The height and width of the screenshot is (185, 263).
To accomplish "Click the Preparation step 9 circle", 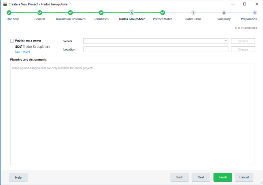I will click(x=255, y=13).
